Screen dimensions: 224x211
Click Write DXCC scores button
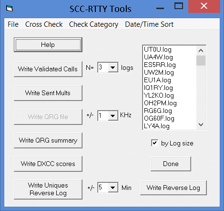tap(48, 164)
